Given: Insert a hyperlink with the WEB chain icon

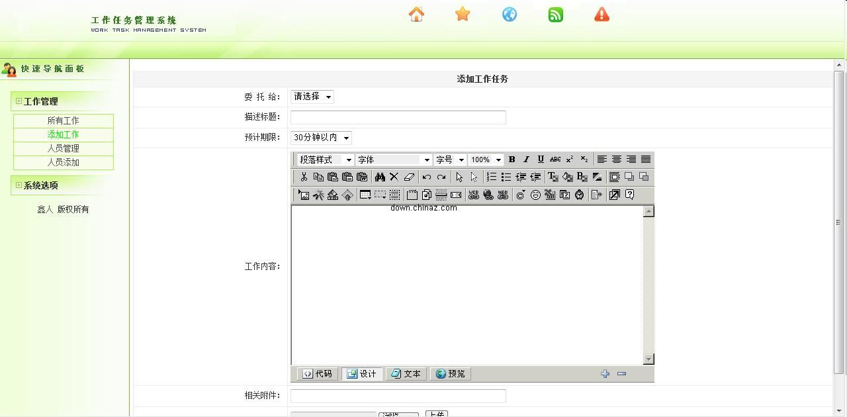Looking at the screenshot, I should pos(474,195).
